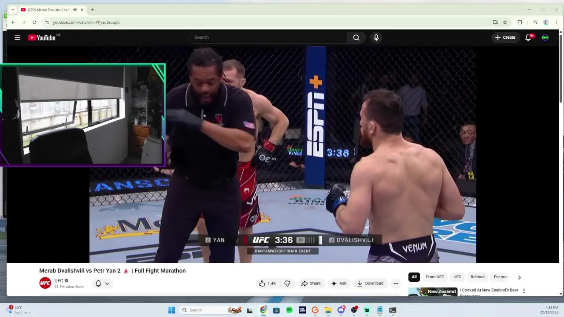The image size is (564, 317).
Task: Click the video player to pause
Action: pos(283,154)
